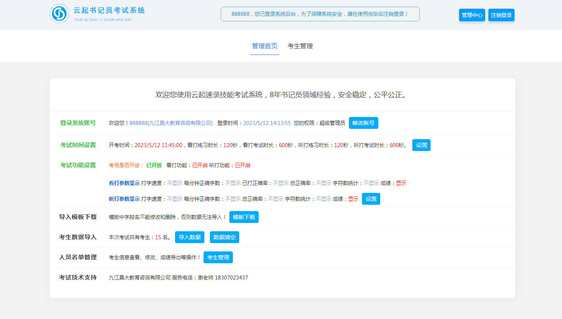This screenshot has height=319, width=562.
Task: Click 已打正确率 不显示 value in 看打 row
Action: coord(281,183)
